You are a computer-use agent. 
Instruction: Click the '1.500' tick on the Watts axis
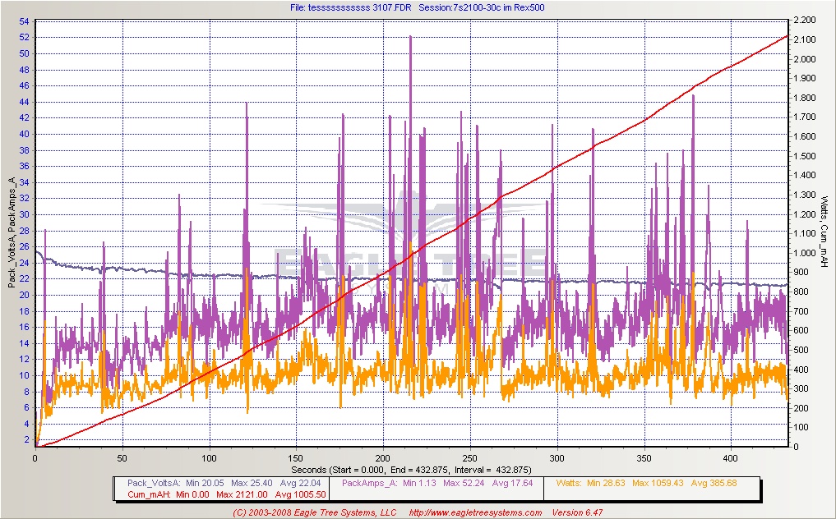(x=805, y=156)
